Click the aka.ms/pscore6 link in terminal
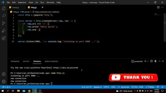This screenshot has height=93, width=166. (66, 68)
